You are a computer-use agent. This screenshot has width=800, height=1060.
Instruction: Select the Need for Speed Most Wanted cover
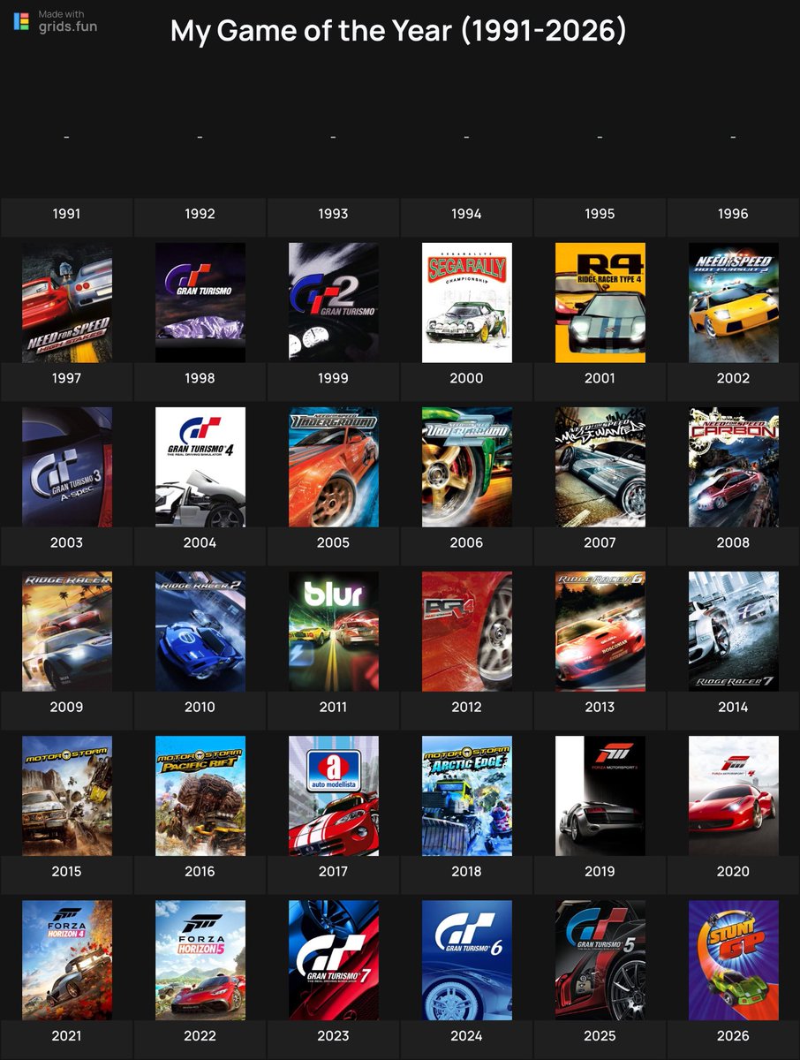pos(600,467)
